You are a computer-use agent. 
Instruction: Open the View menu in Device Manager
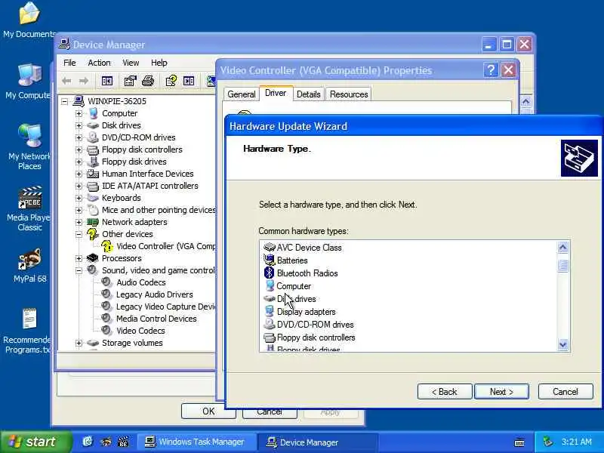click(131, 63)
